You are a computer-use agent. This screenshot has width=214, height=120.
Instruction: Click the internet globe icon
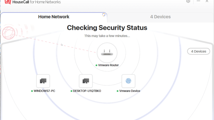(x=9, y=33)
